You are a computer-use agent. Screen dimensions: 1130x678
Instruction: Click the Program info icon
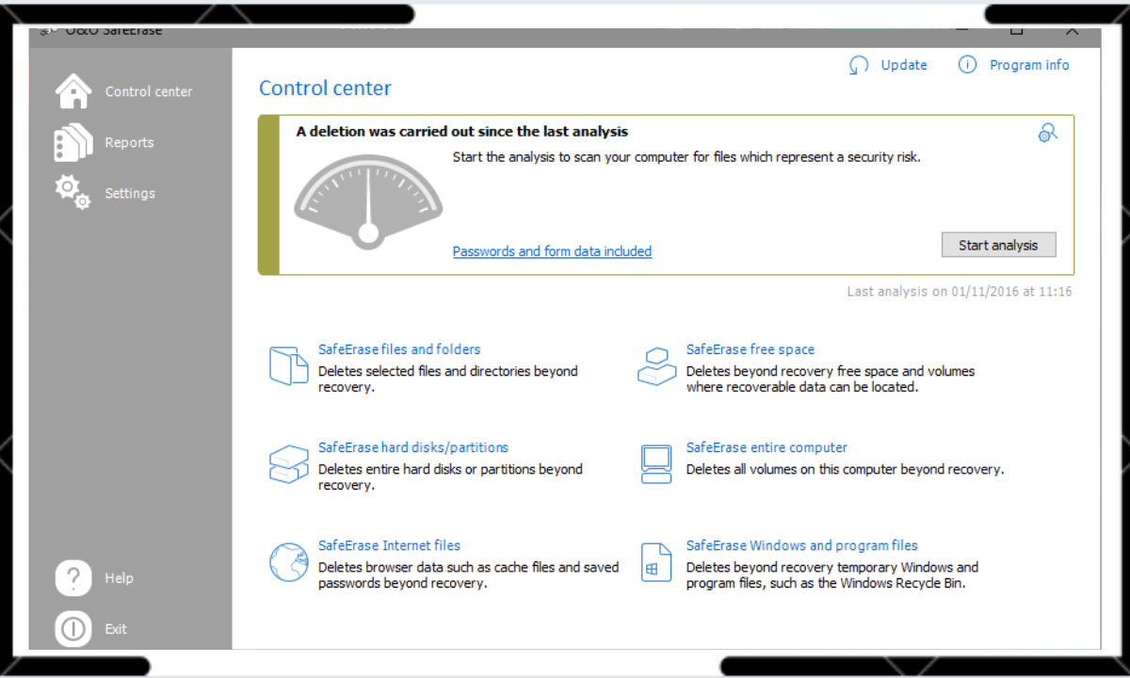click(967, 65)
